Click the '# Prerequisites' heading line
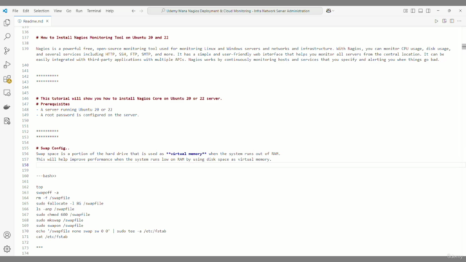Screen dimensions: 466x262 pos(53,104)
